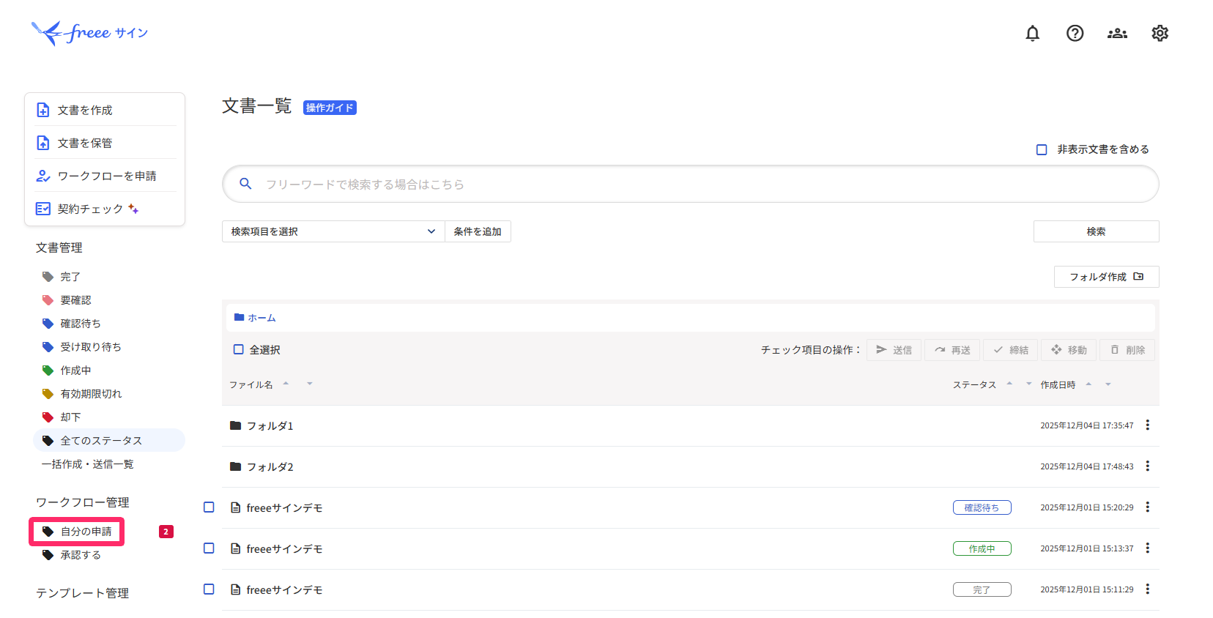Click the フォルダ2 folder icon

coord(235,466)
